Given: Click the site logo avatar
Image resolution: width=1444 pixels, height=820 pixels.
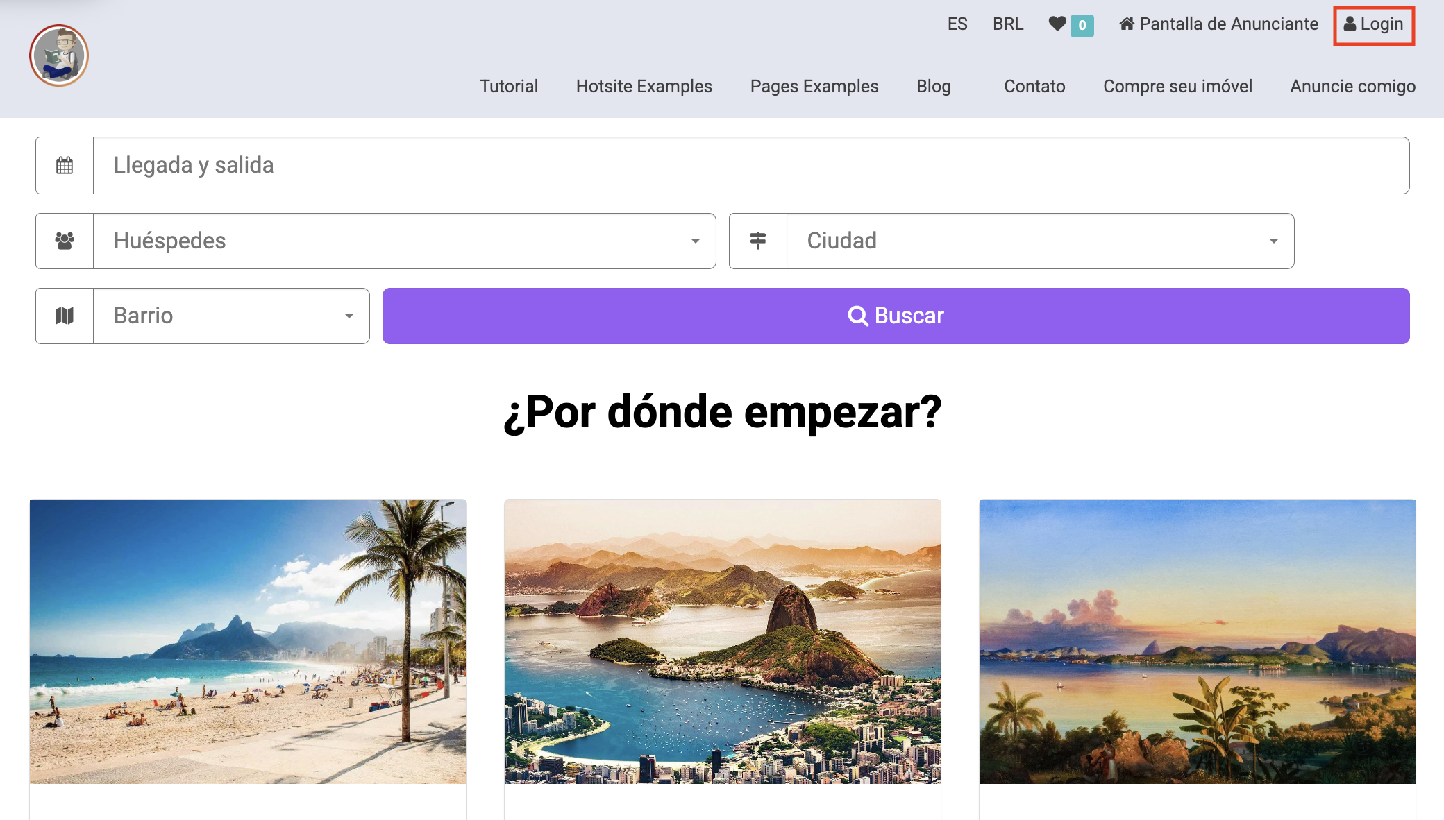Looking at the screenshot, I should 59,55.
